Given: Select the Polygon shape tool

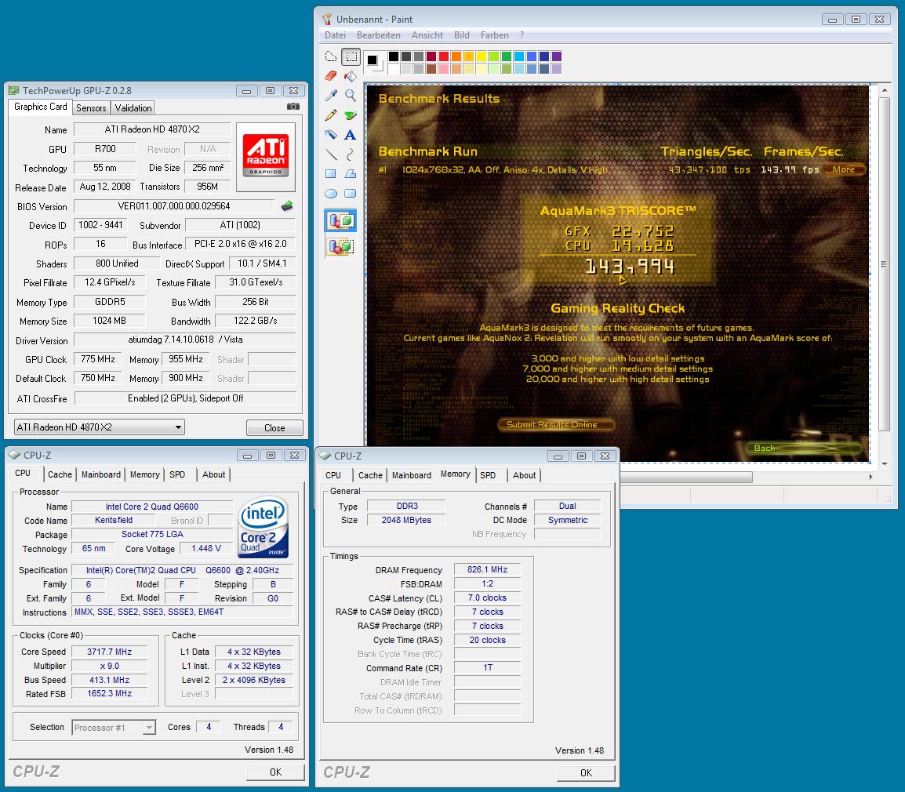Looking at the screenshot, I should click(351, 174).
